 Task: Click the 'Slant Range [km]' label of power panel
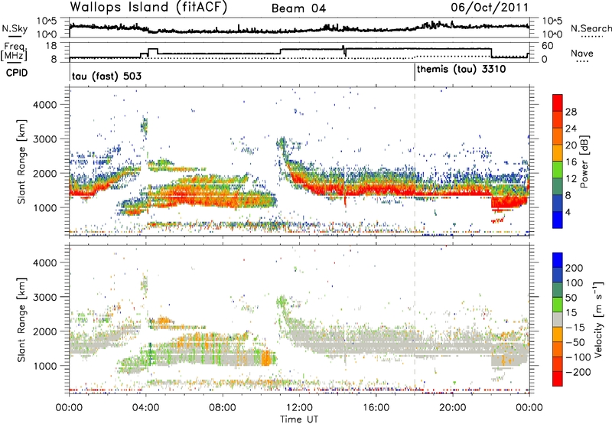21,161
